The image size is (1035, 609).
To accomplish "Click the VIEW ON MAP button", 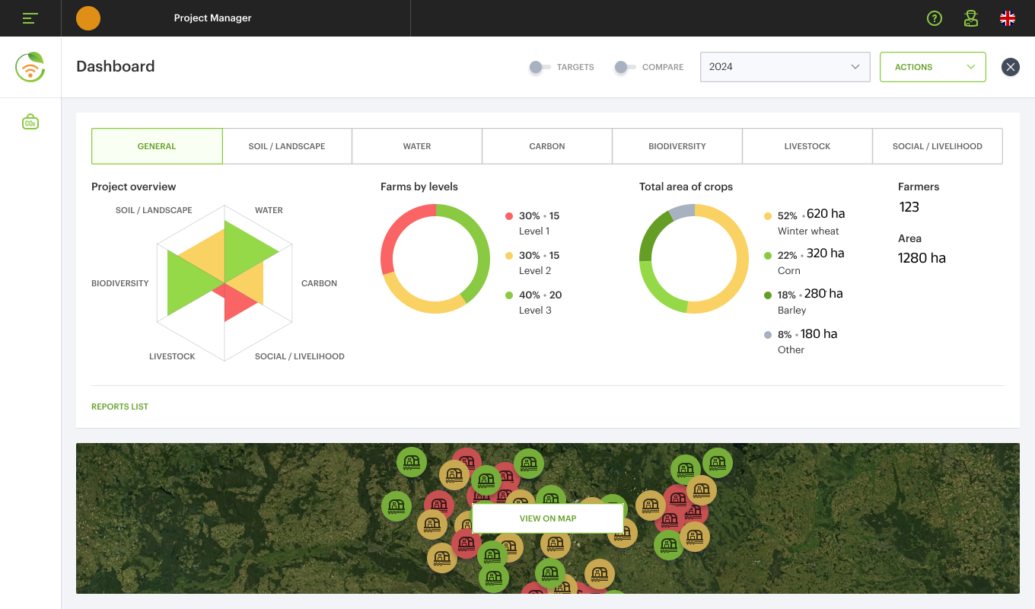I will 548,518.
